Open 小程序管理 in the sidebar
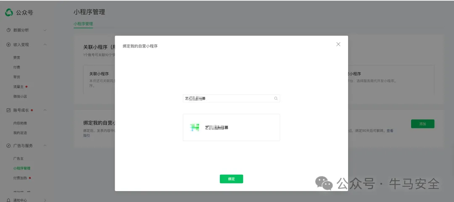The width and height of the screenshot is (454, 202). (x=21, y=168)
